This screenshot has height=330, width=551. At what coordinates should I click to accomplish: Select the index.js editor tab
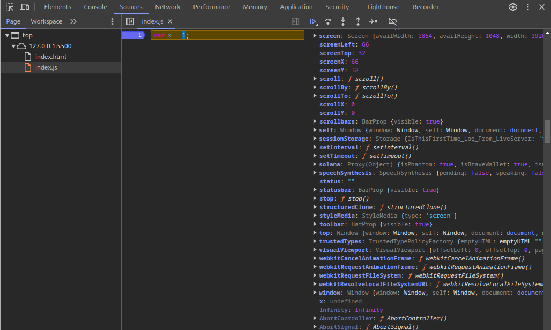(153, 21)
